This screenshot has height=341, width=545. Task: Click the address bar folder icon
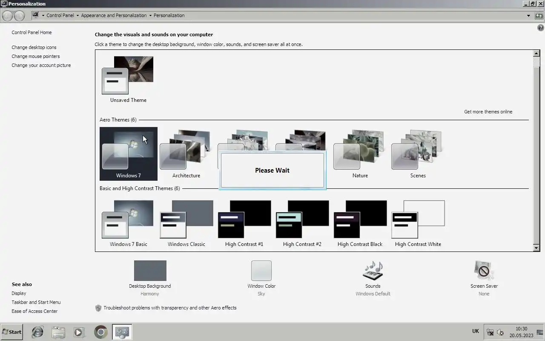tap(36, 15)
